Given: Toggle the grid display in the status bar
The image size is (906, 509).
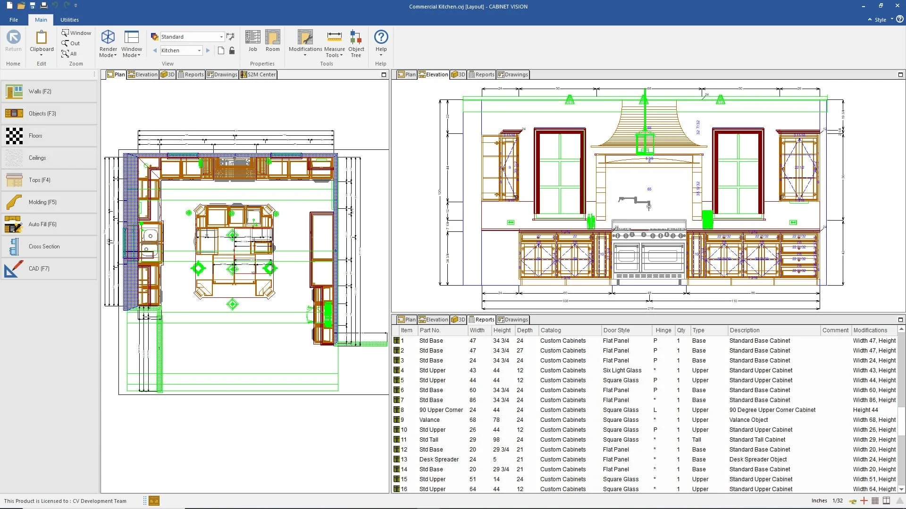Looking at the screenshot, I should [x=875, y=501].
